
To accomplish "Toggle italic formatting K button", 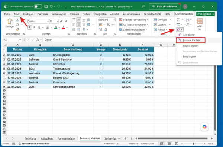I will point(34,27).
